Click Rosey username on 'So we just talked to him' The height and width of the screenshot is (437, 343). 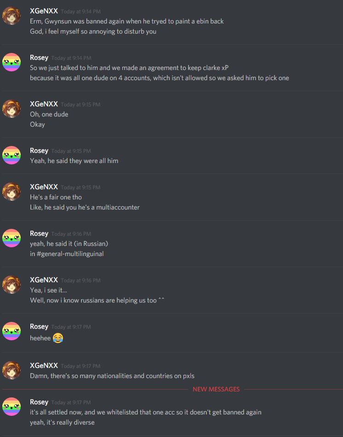pos(39,58)
